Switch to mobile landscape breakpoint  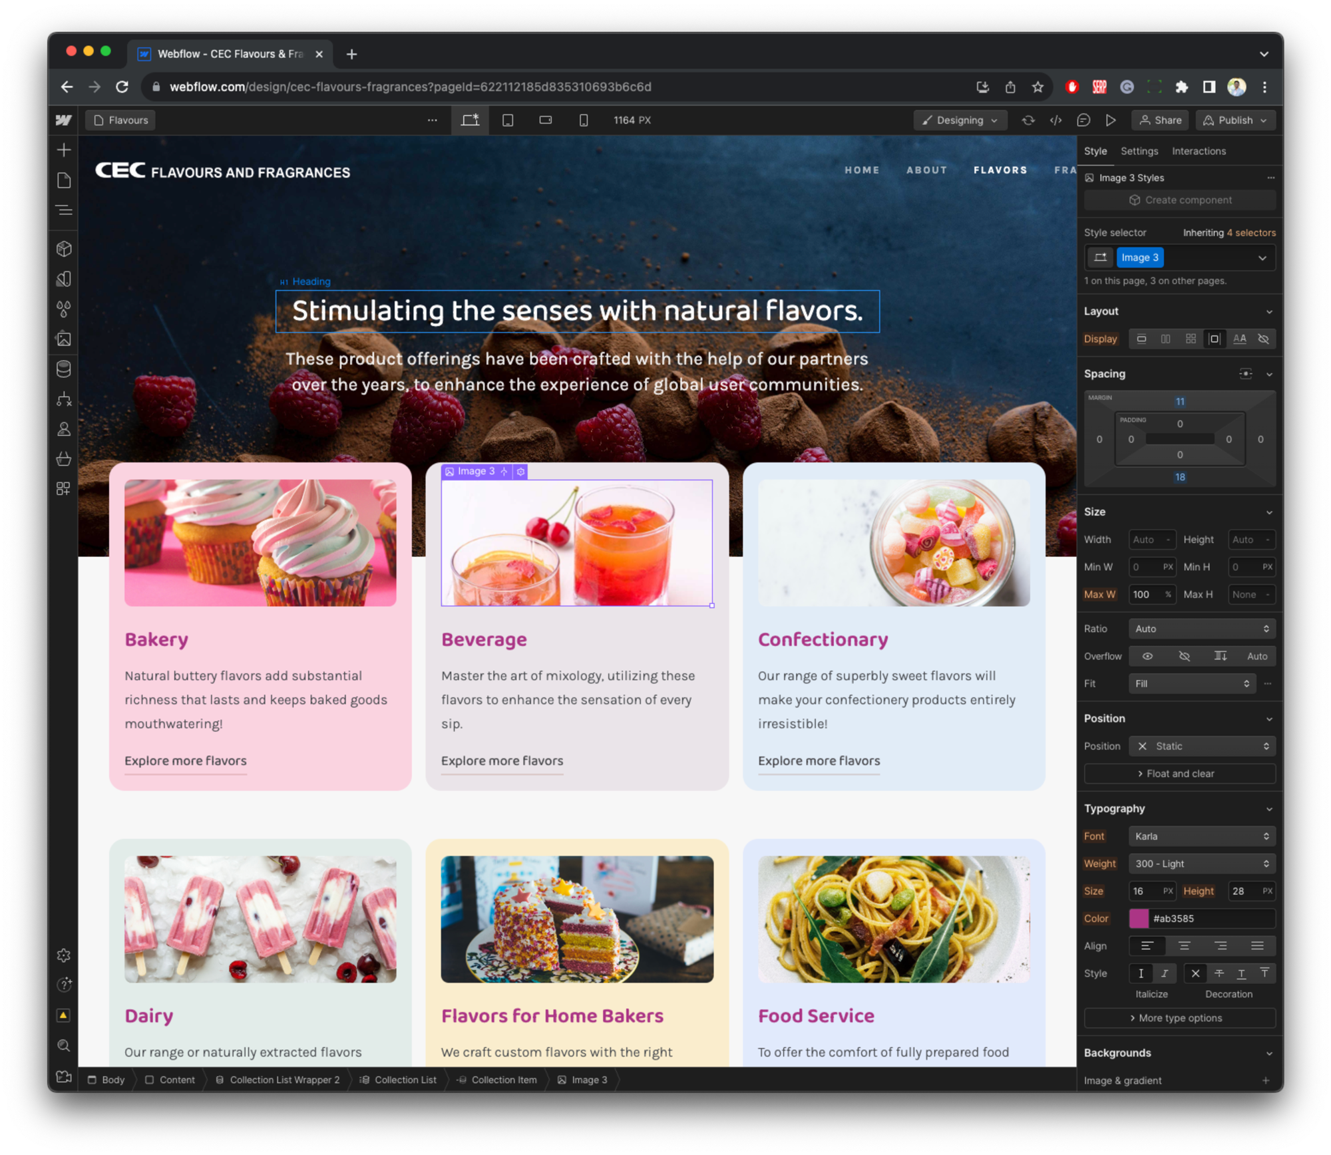(546, 120)
